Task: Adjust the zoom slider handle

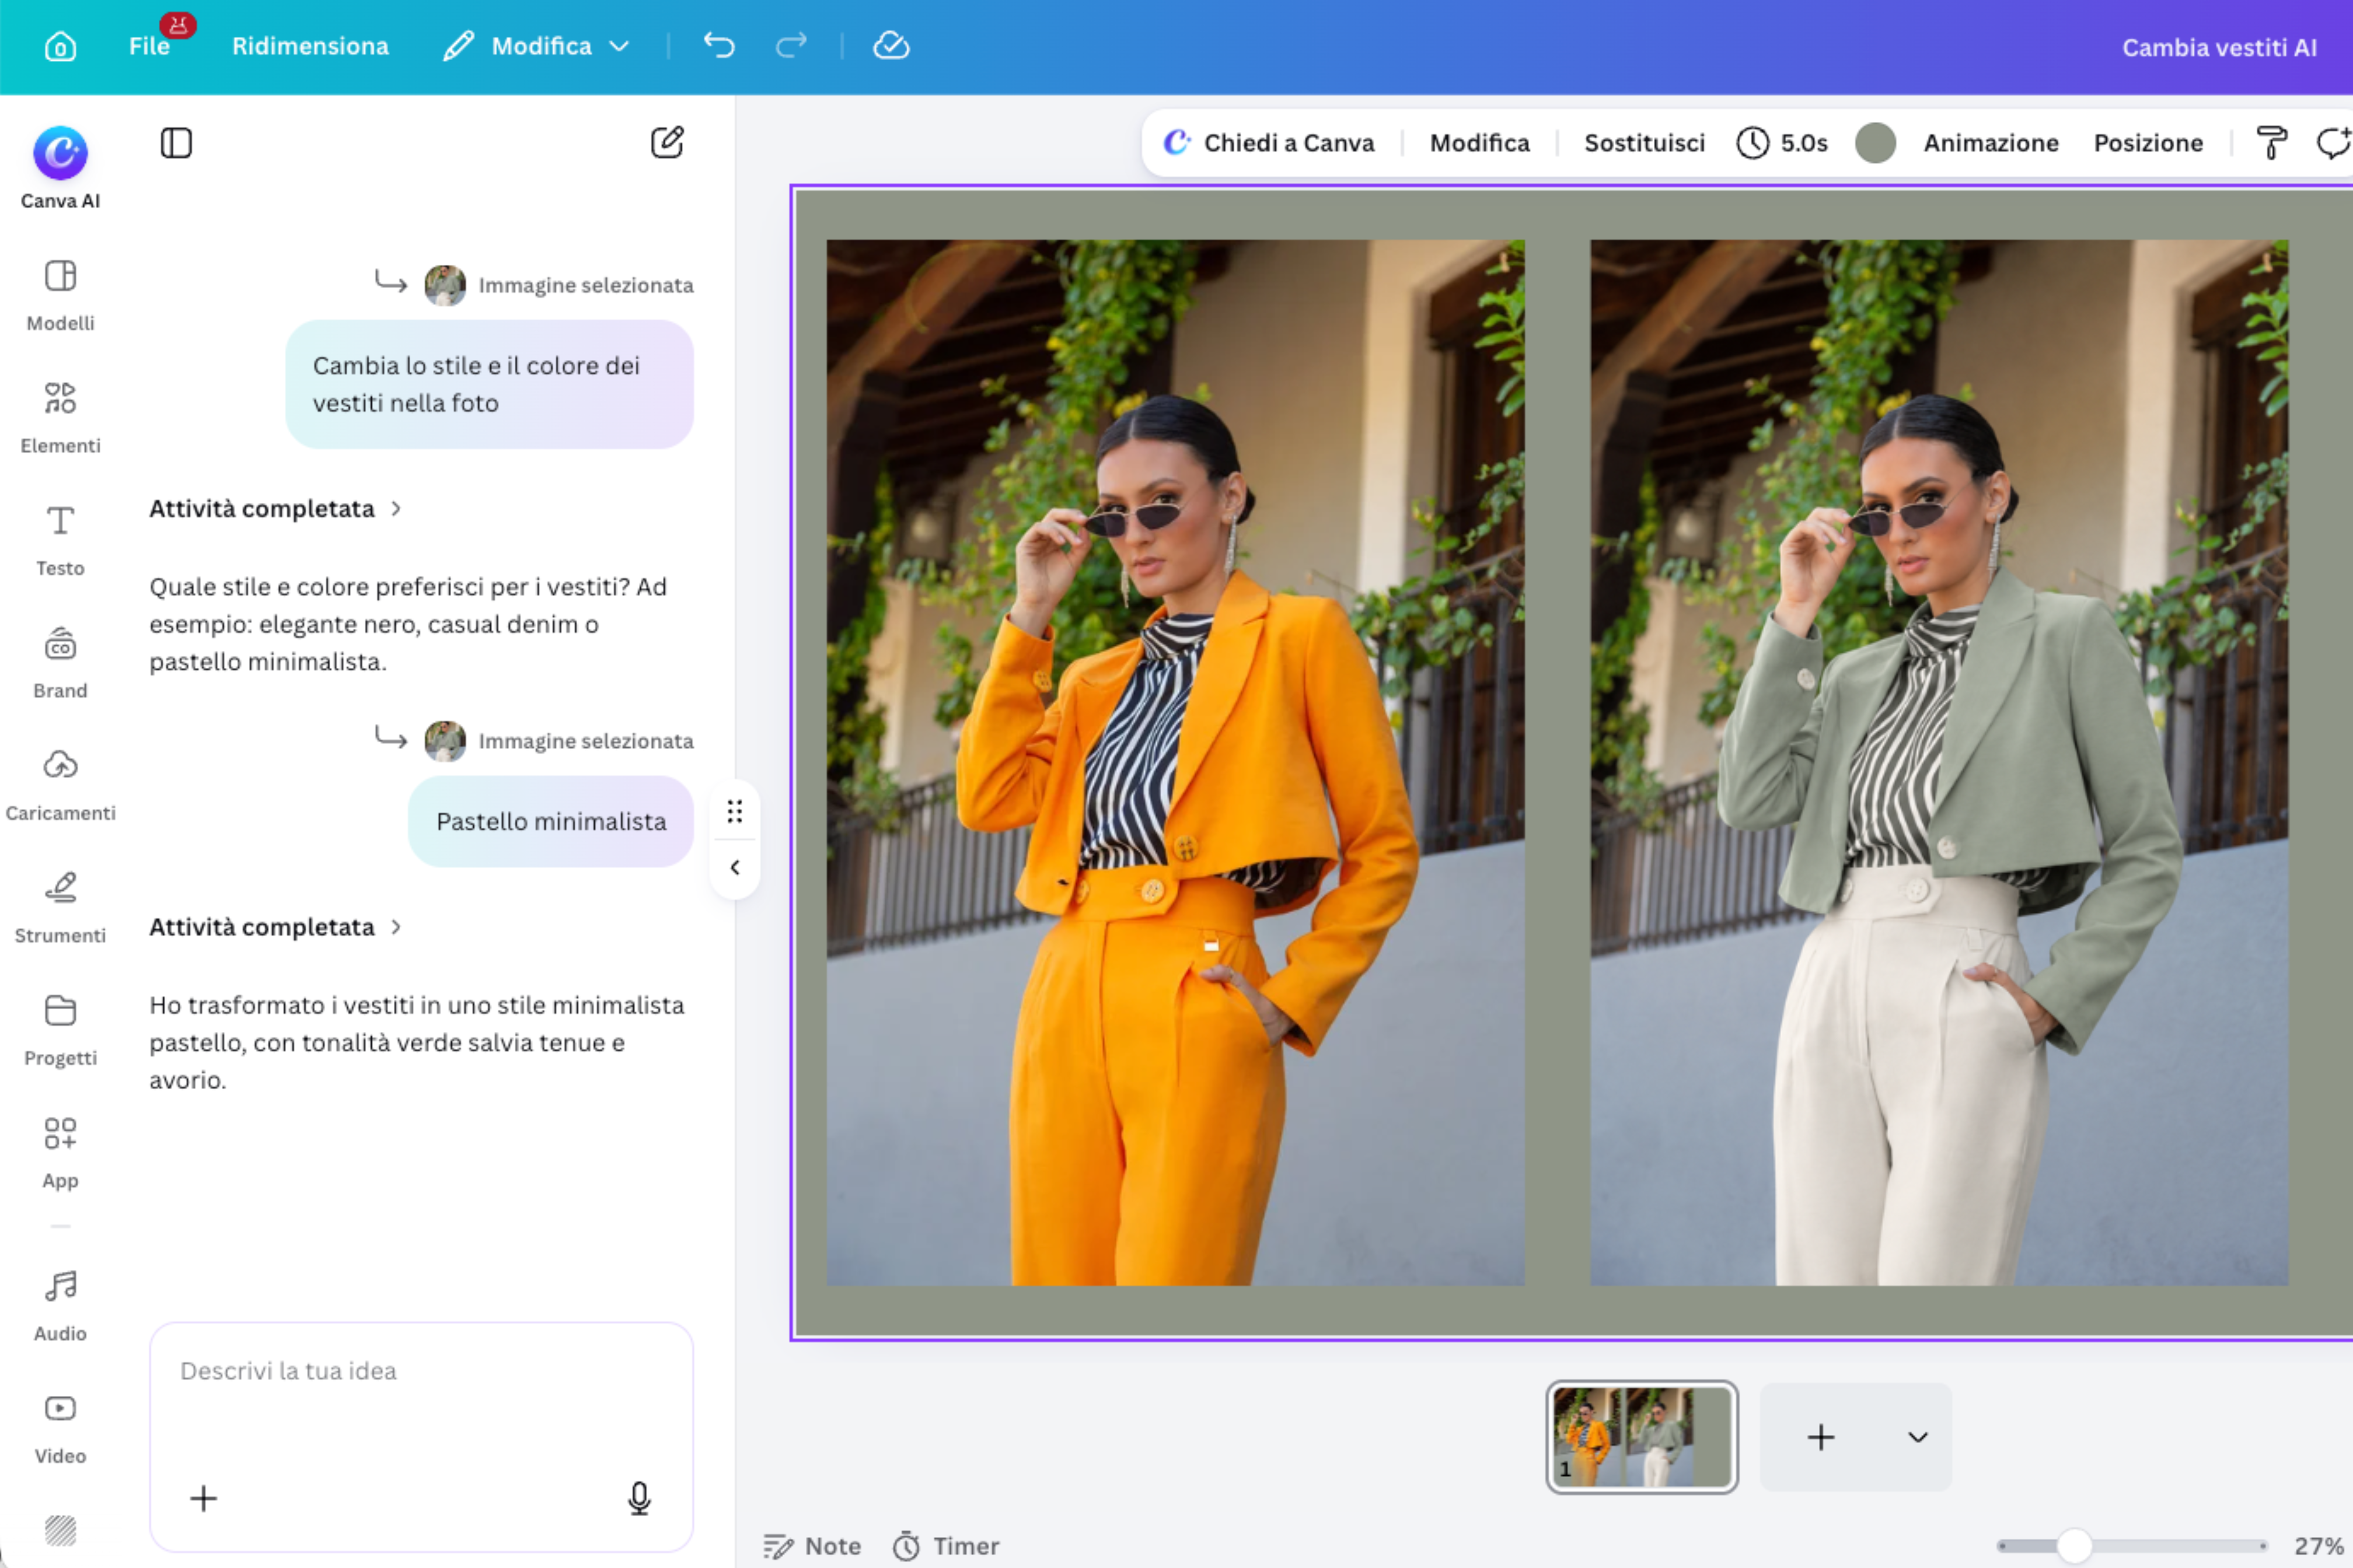Action: pyautogui.click(x=2075, y=1546)
